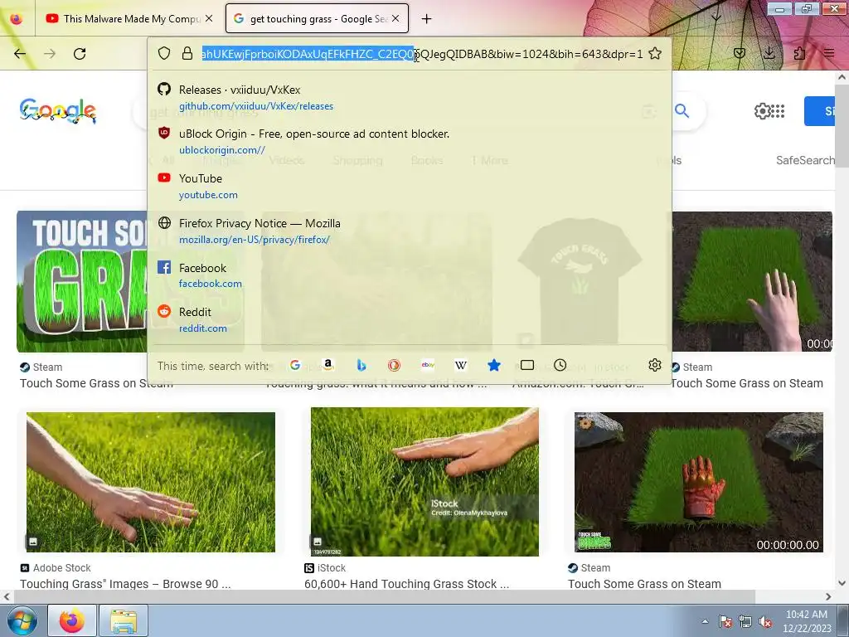Bookmark this page with the star
Image resolution: width=849 pixels, height=637 pixels.
pyautogui.click(x=655, y=53)
